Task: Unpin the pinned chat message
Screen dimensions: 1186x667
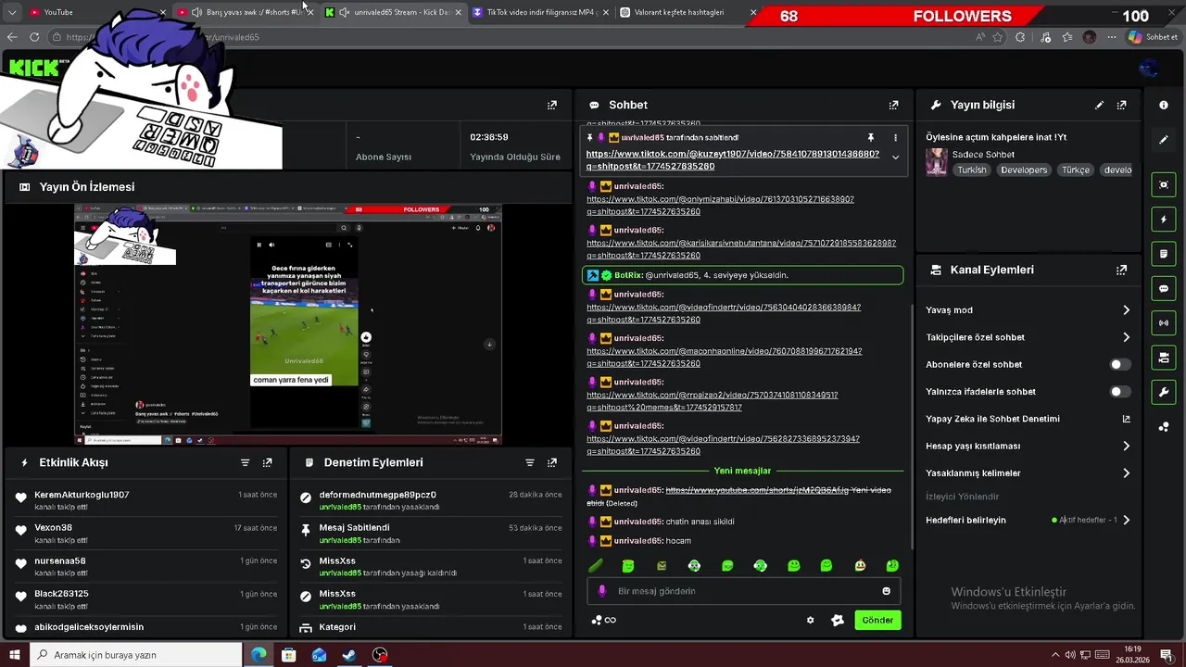Action: (870, 137)
